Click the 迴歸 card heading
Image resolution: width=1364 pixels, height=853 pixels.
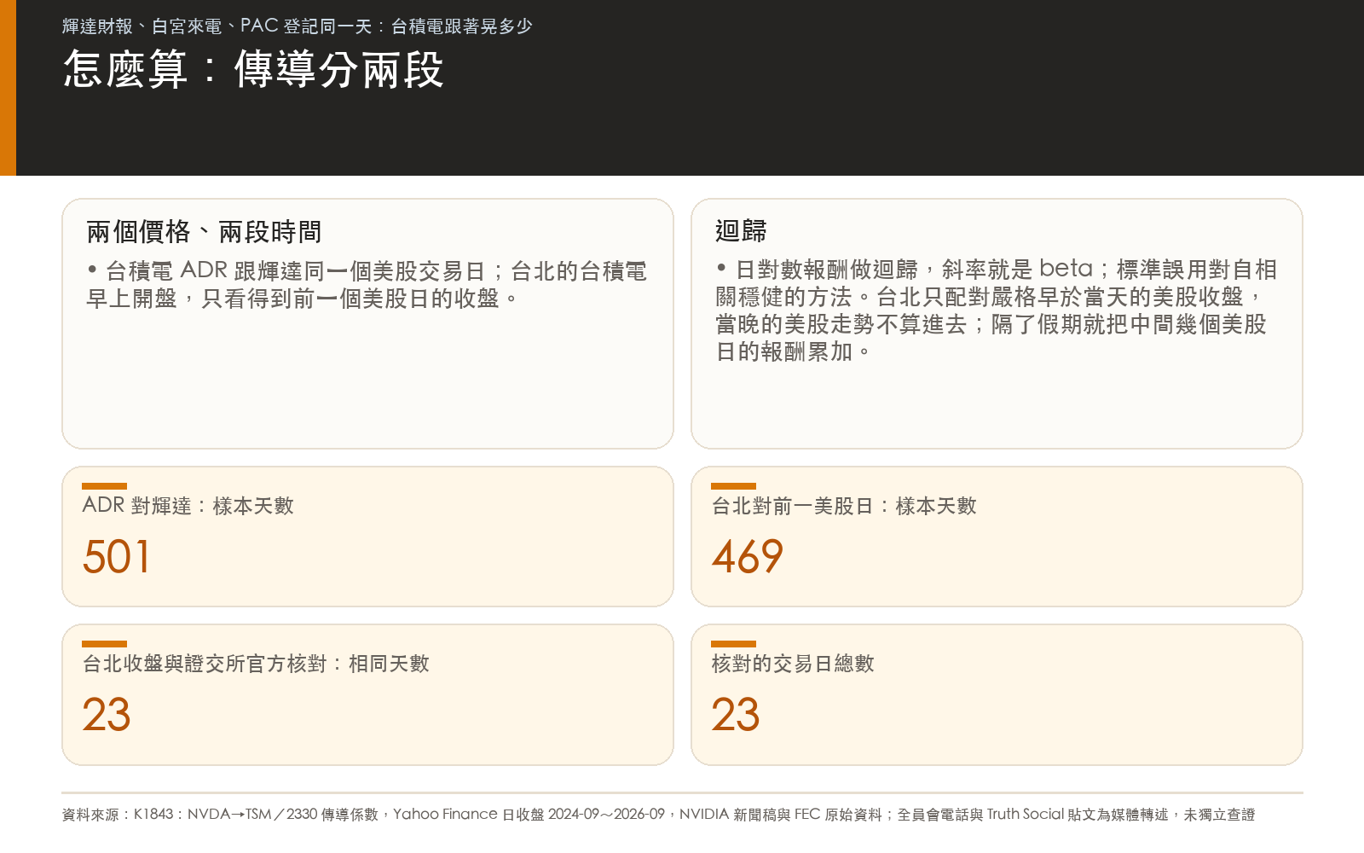[x=741, y=231]
